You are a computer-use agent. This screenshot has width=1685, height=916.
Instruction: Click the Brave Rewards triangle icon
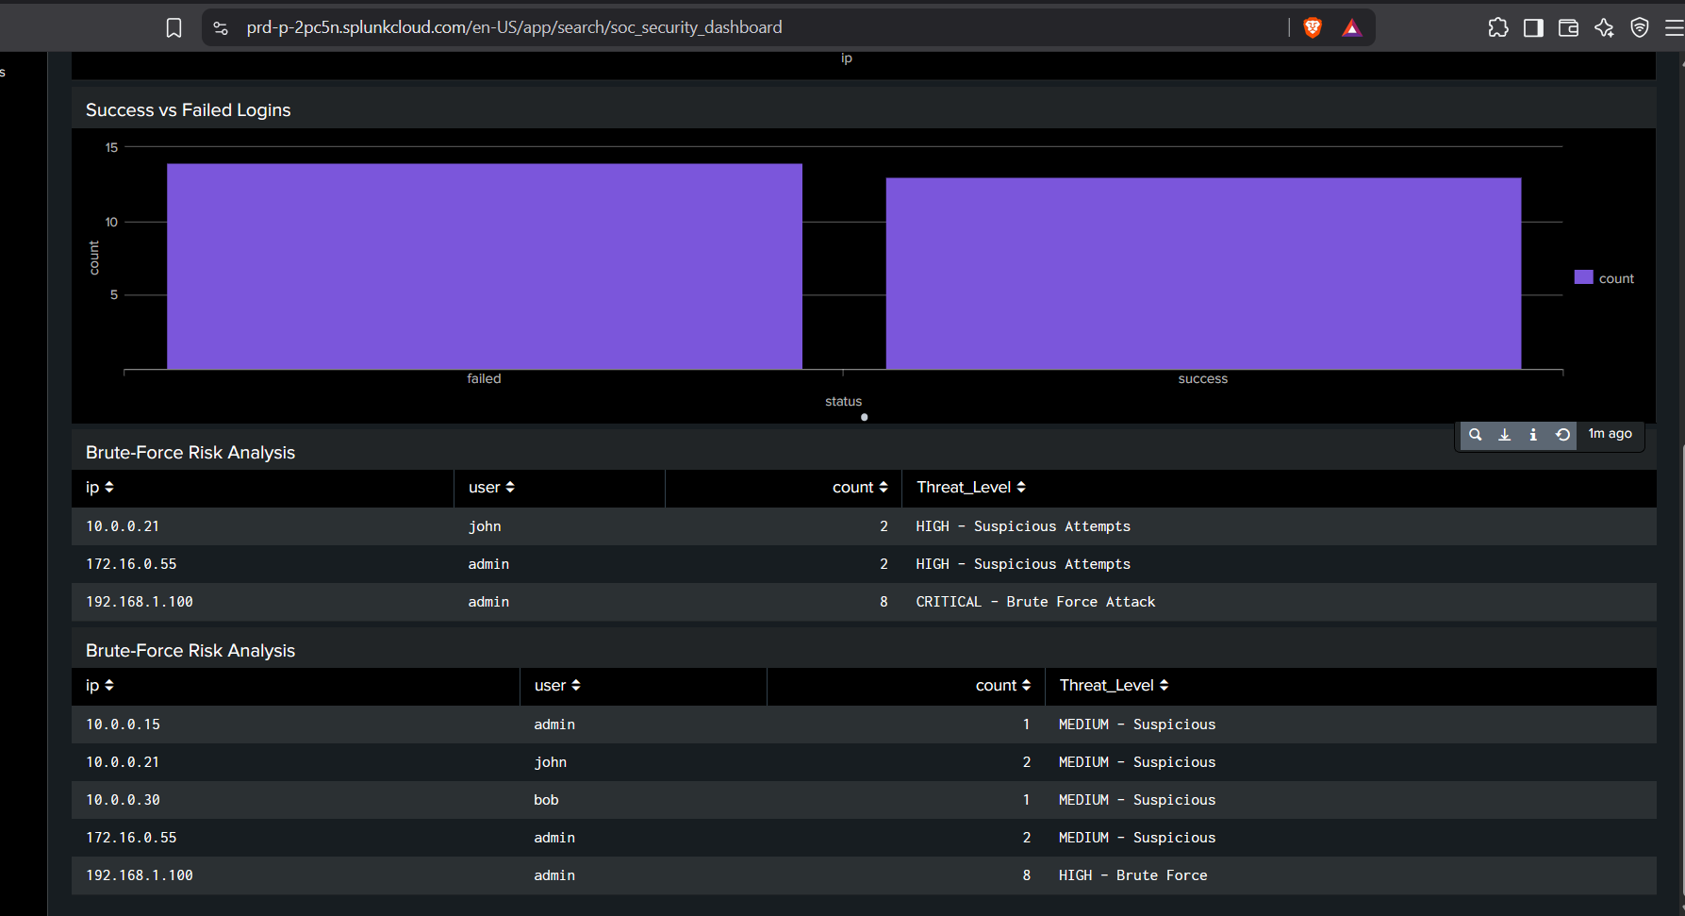point(1352,28)
